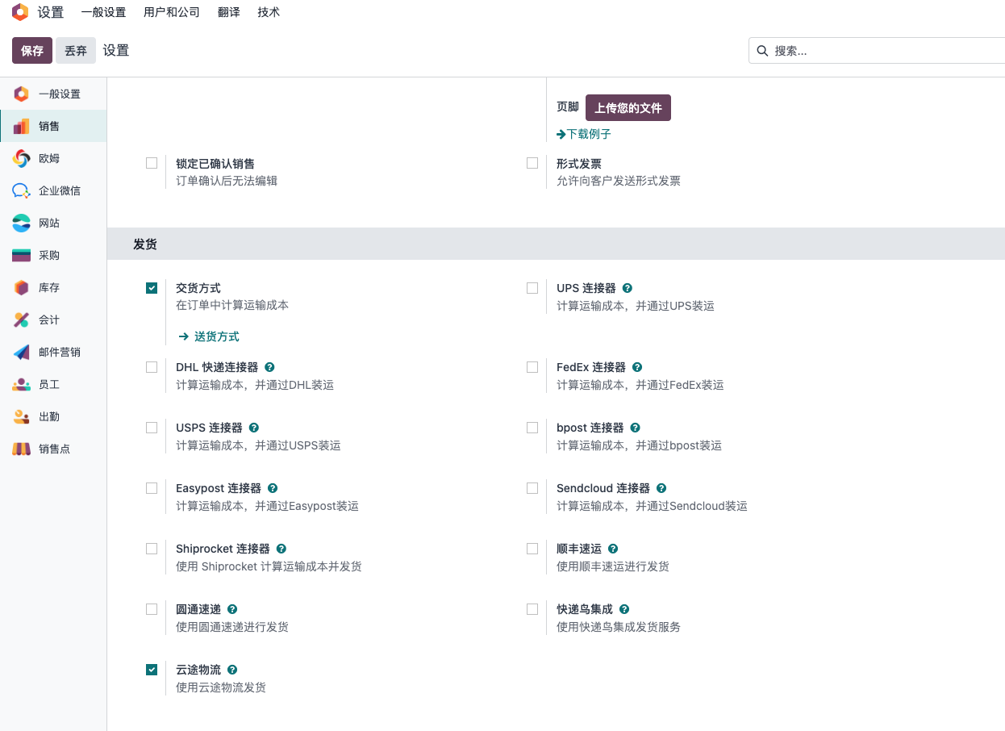Open 员工 sidebar icon
Viewport: 1005px width, 731px height.
21,384
